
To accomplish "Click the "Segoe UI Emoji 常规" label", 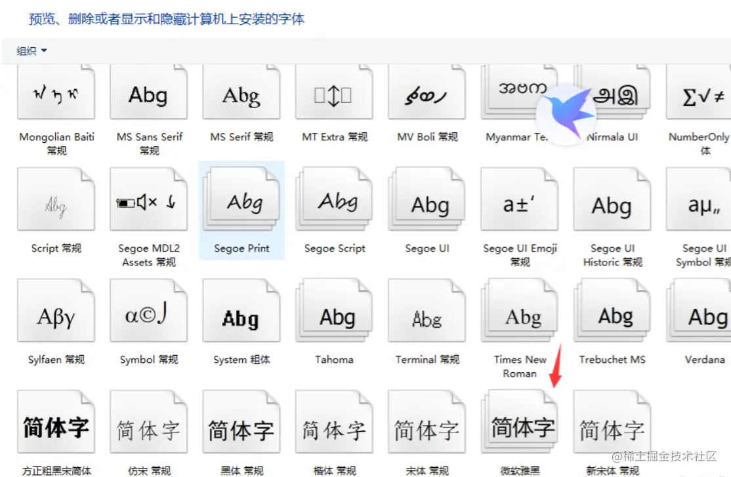I will click(x=520, y=255).
